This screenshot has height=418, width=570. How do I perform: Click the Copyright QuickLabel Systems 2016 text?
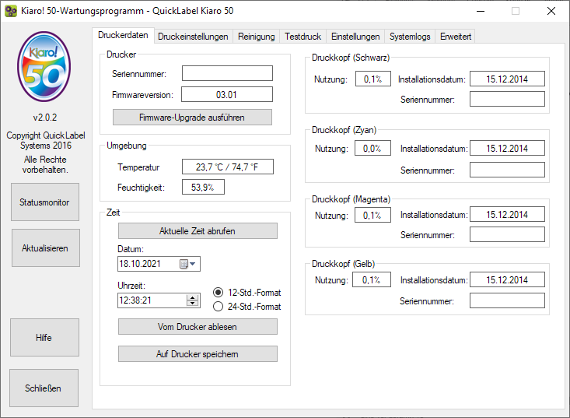tap(46, 140)
